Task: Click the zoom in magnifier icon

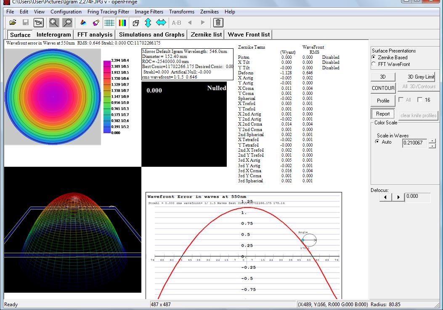Action: click(54, 23)
